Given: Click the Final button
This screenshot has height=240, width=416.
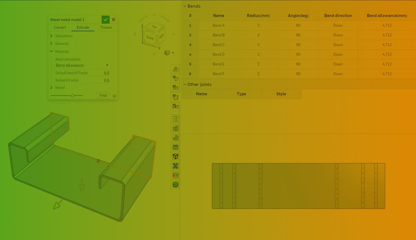Looking at the screenshot, I should pyautogui.click(x=103, y=95).
